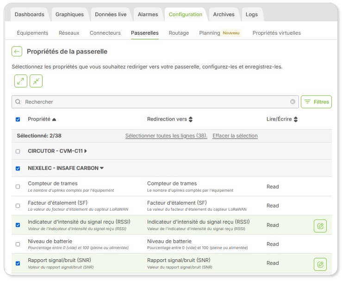Click Read value in Facteur d'étalement row

(x=273, y=206)
